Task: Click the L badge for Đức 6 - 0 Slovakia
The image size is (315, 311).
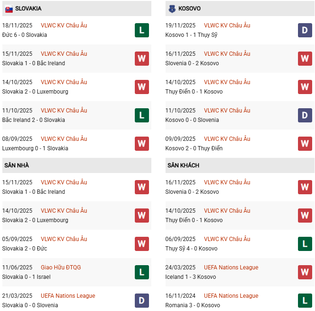Action: pyautogui.click(x=141, y=31)
